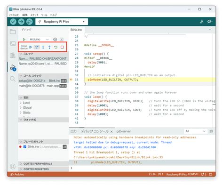Click Restart in debug toolbar
The height and width of the screenshot is (185, 223).
[56, 47]
